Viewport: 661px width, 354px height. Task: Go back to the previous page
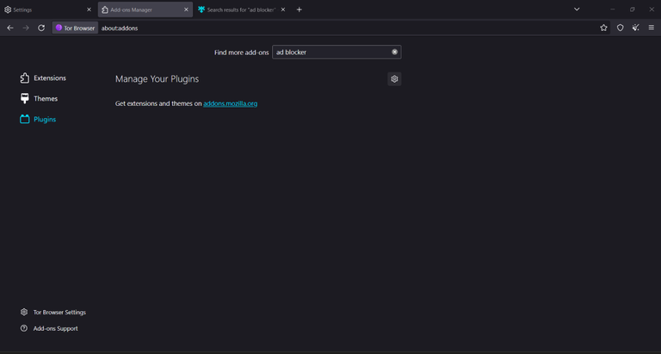pyautogui.click(x=10, y=28)
